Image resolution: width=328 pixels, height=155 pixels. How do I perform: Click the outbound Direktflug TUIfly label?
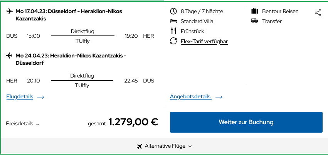82,36
